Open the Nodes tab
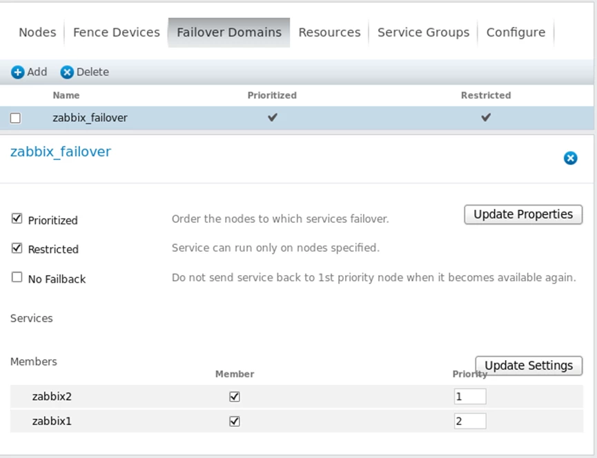Viewport: 597px width, 458px height. [x=37, y=32]
